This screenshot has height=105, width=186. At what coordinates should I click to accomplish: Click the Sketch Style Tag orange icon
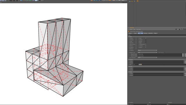click(129, 32)
